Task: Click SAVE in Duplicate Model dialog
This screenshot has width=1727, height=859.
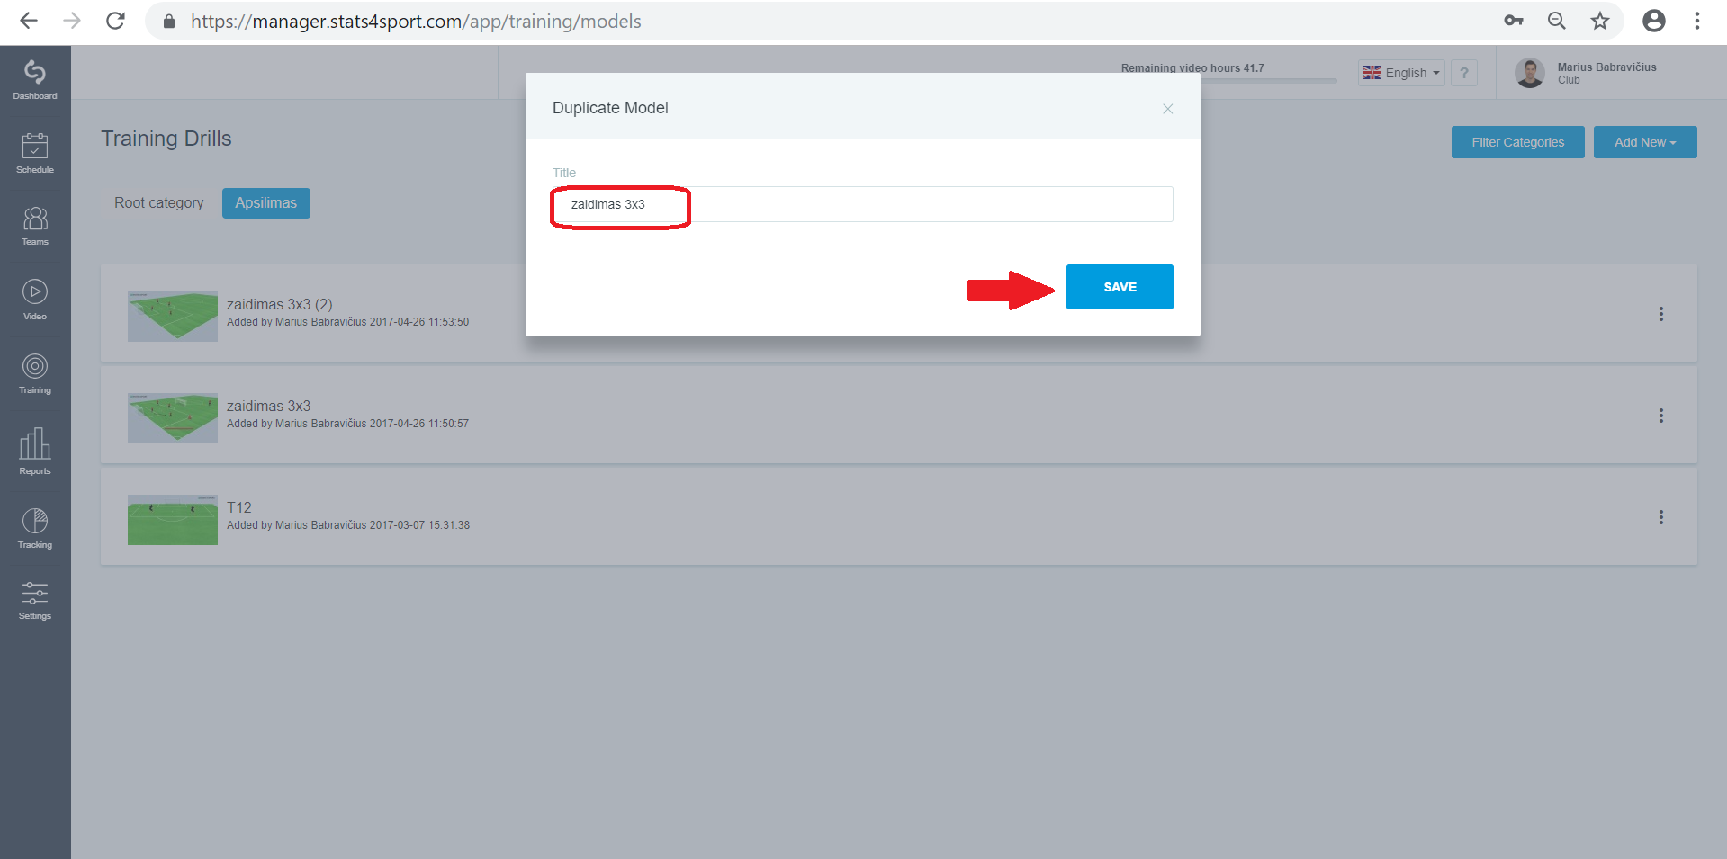Action: tap(1120, 287)
